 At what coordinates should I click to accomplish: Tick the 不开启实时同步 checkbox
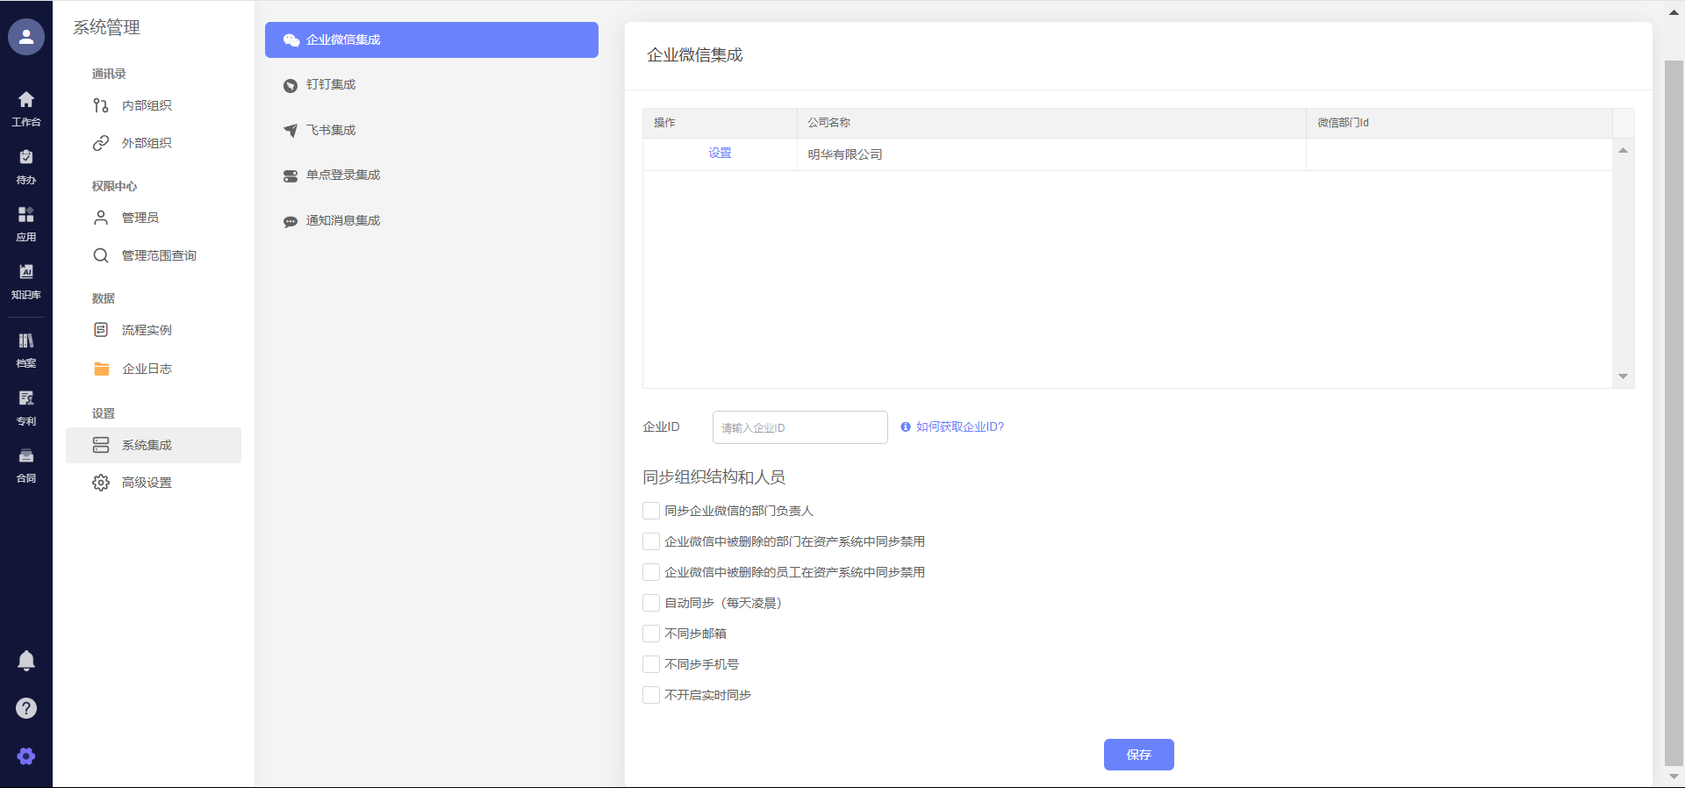click(x=651, y=695)
